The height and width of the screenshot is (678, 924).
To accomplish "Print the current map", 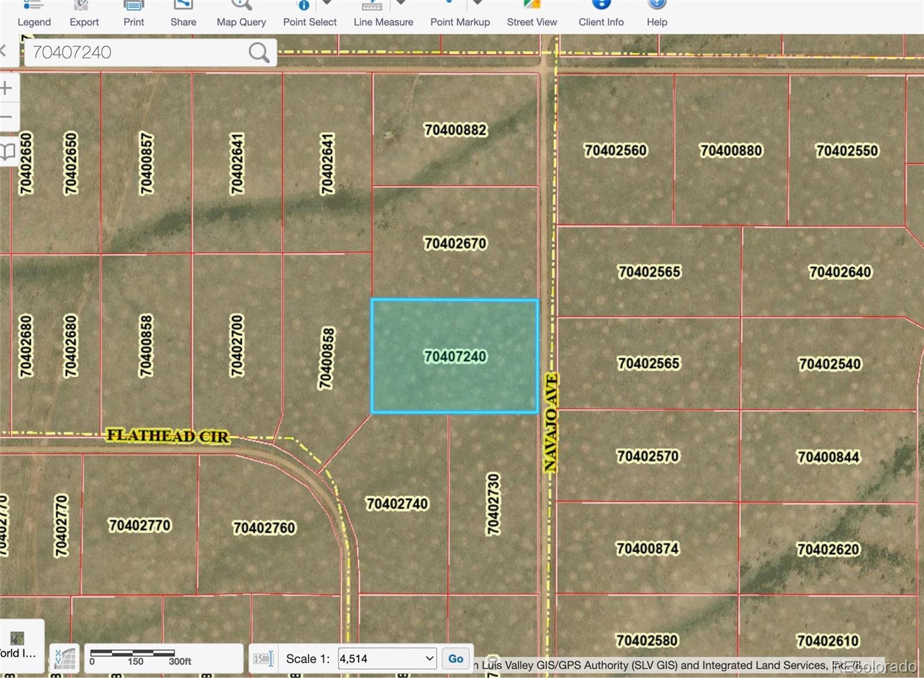I will pyautogui.click(x=133, y=14).
